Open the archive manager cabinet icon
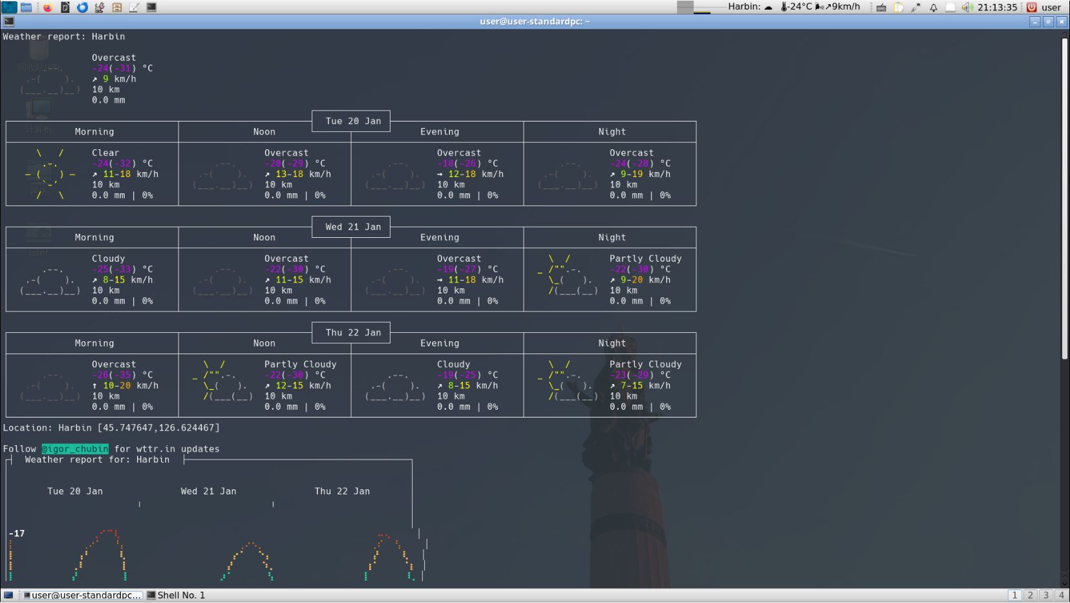 [117, 7]
